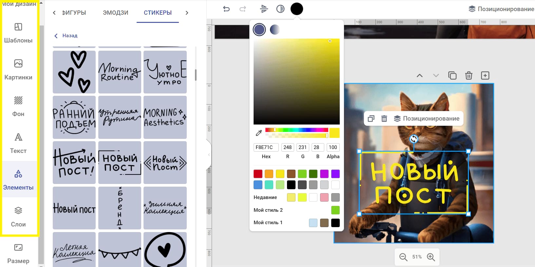Pick color with the eyedropper tool
Viewport: 535px width, 267px height.
point(259,133)
